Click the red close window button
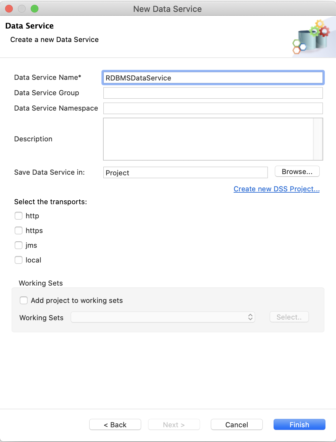 9,9
